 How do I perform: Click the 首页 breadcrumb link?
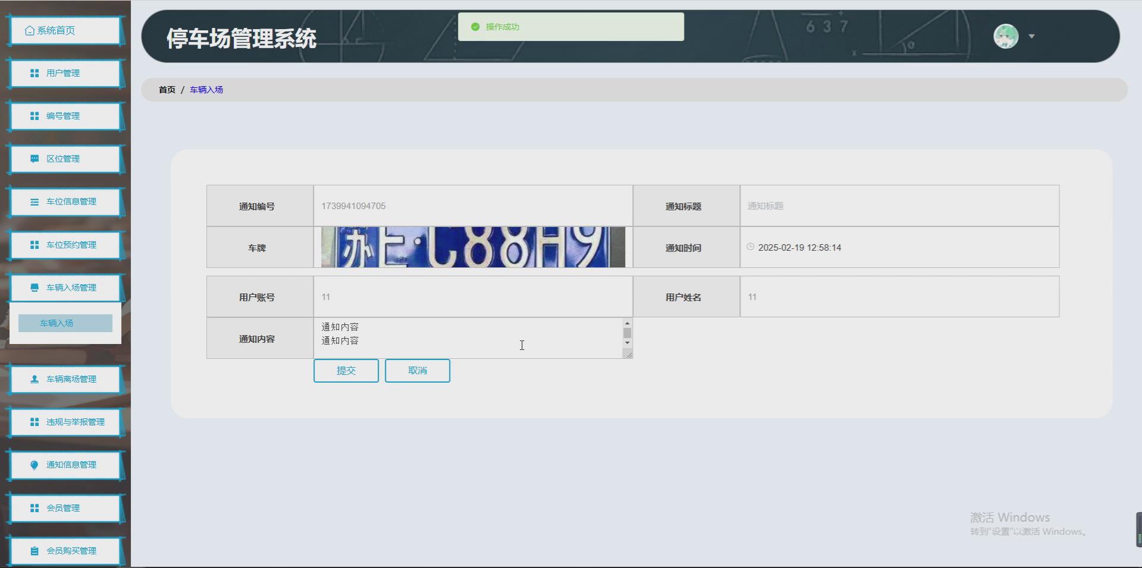[x=166, y=90]
